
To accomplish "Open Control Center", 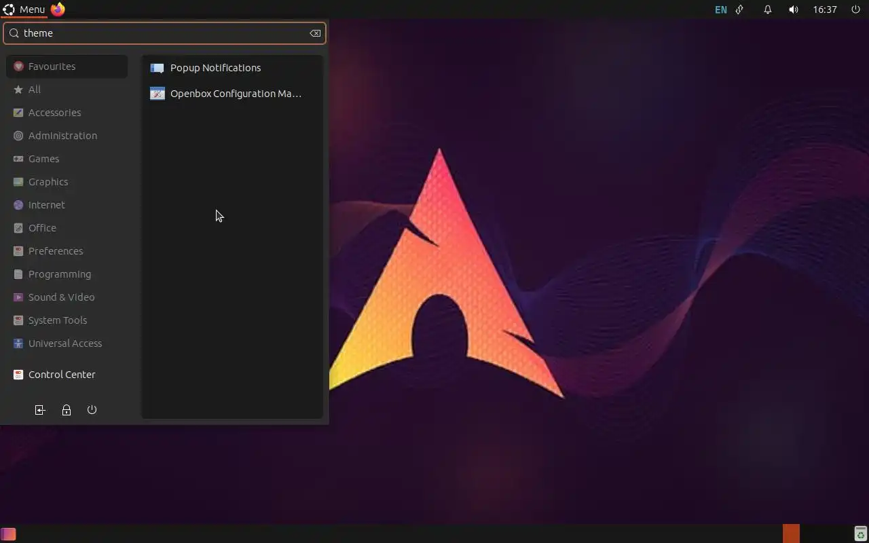I will tap(67, 375).
